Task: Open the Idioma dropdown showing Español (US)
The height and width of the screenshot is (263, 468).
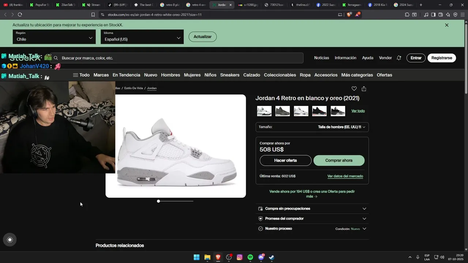Action: (142, 37)
